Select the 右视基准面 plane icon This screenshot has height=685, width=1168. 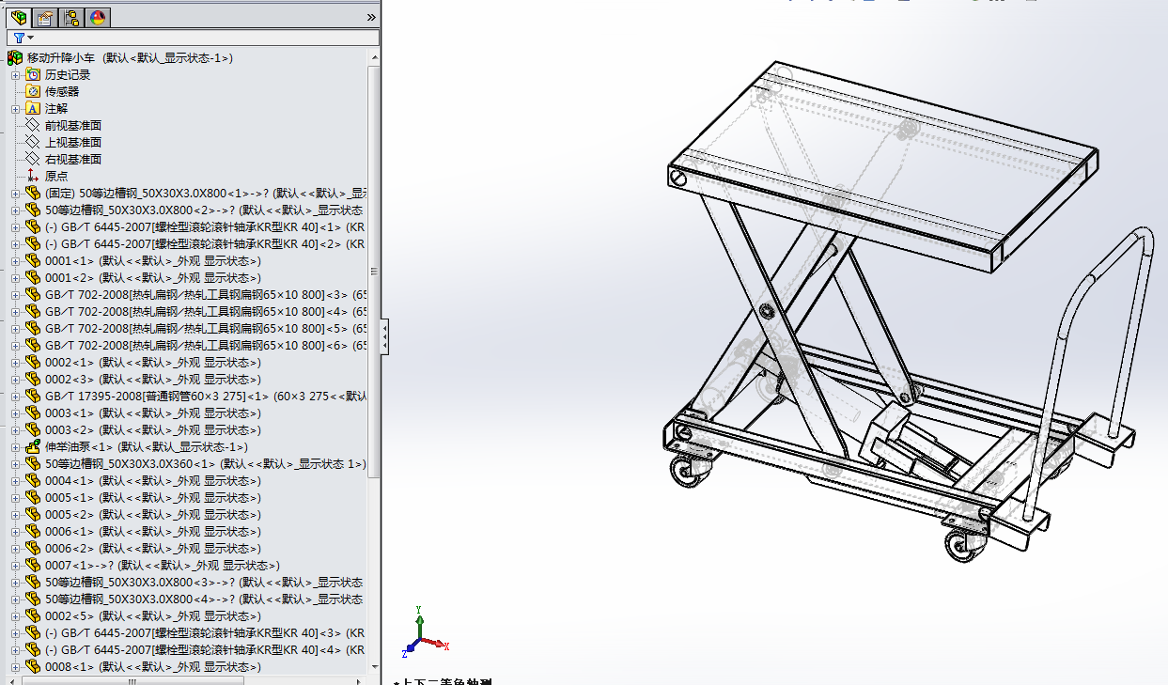(x=33, y=160)
